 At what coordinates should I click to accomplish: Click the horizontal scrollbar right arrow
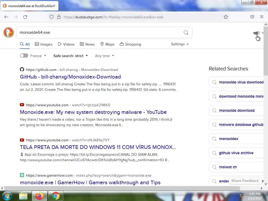click(x=261, y=188)
